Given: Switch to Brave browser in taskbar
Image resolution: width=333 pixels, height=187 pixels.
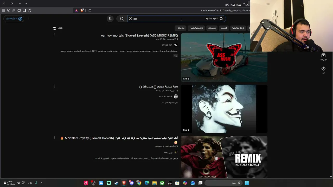Looking at the screenshot, I should tap(124, 183).
